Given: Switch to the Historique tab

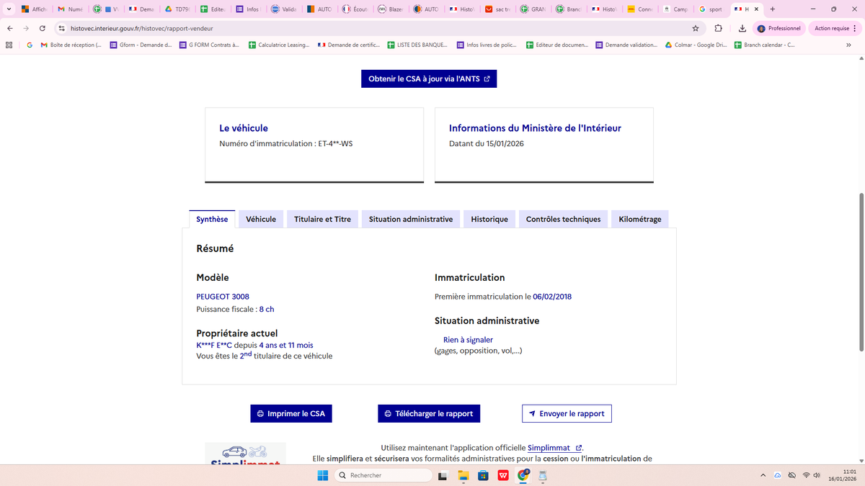Looking at the screenshot, I should tap(489, 219).
